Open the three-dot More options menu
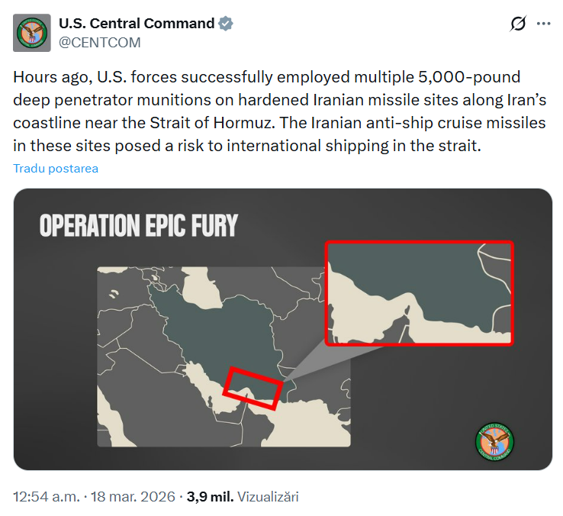563x516 pixels. click(x=543, y=24)
